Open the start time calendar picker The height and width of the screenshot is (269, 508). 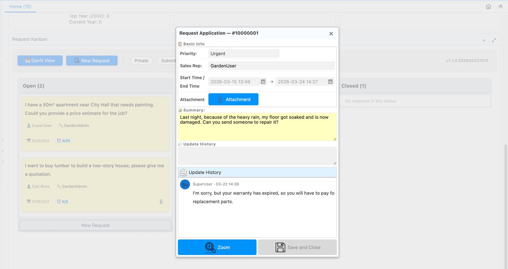tap(263, 82)
